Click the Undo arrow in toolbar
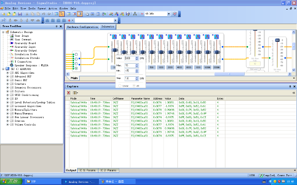Screen dimensions: 297x185 [x=43, y=14]
